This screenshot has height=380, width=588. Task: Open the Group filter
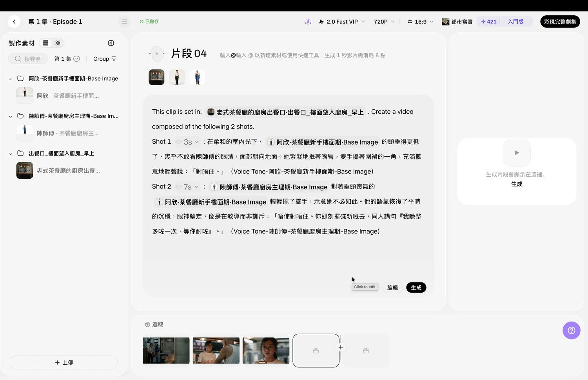click(x=105, y=59)
